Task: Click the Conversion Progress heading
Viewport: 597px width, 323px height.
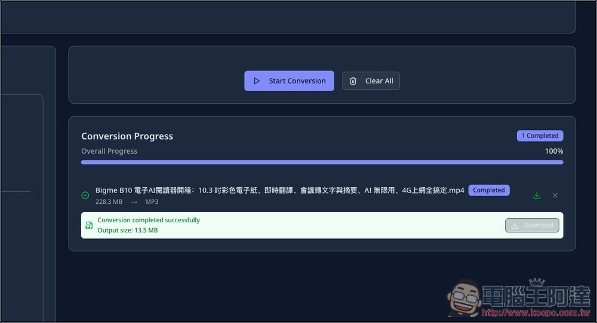Action: (127, 136)
